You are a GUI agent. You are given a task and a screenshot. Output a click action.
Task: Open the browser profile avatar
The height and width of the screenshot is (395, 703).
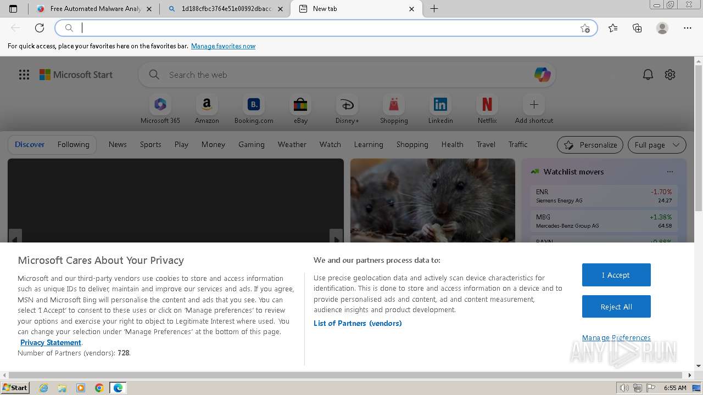click(x=662, y=28)
